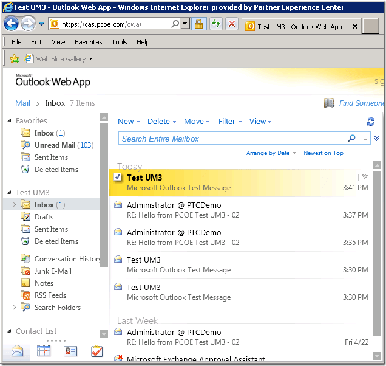Open the Drafts folder

click(x=44, y=217)
